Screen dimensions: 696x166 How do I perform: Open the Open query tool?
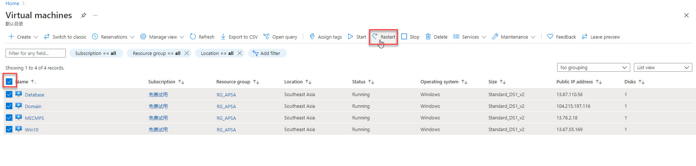(x=280, y=37)
